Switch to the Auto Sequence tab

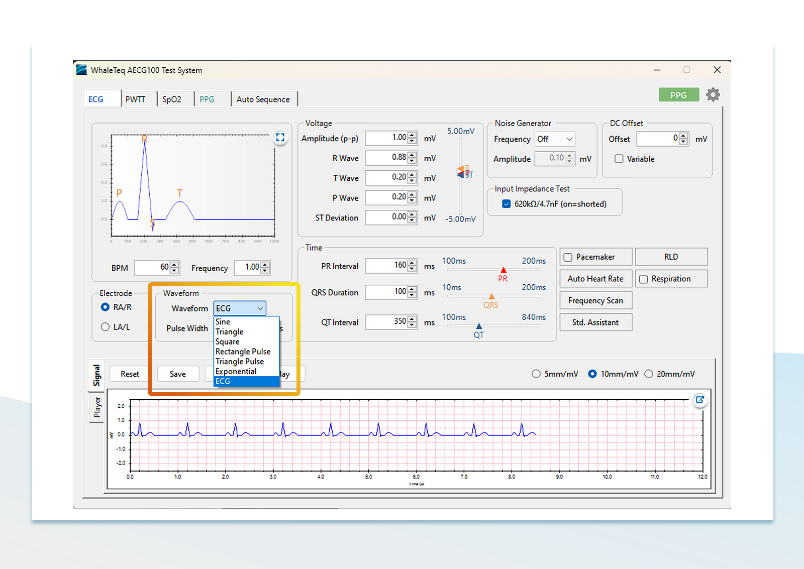[x=263, y=99]
